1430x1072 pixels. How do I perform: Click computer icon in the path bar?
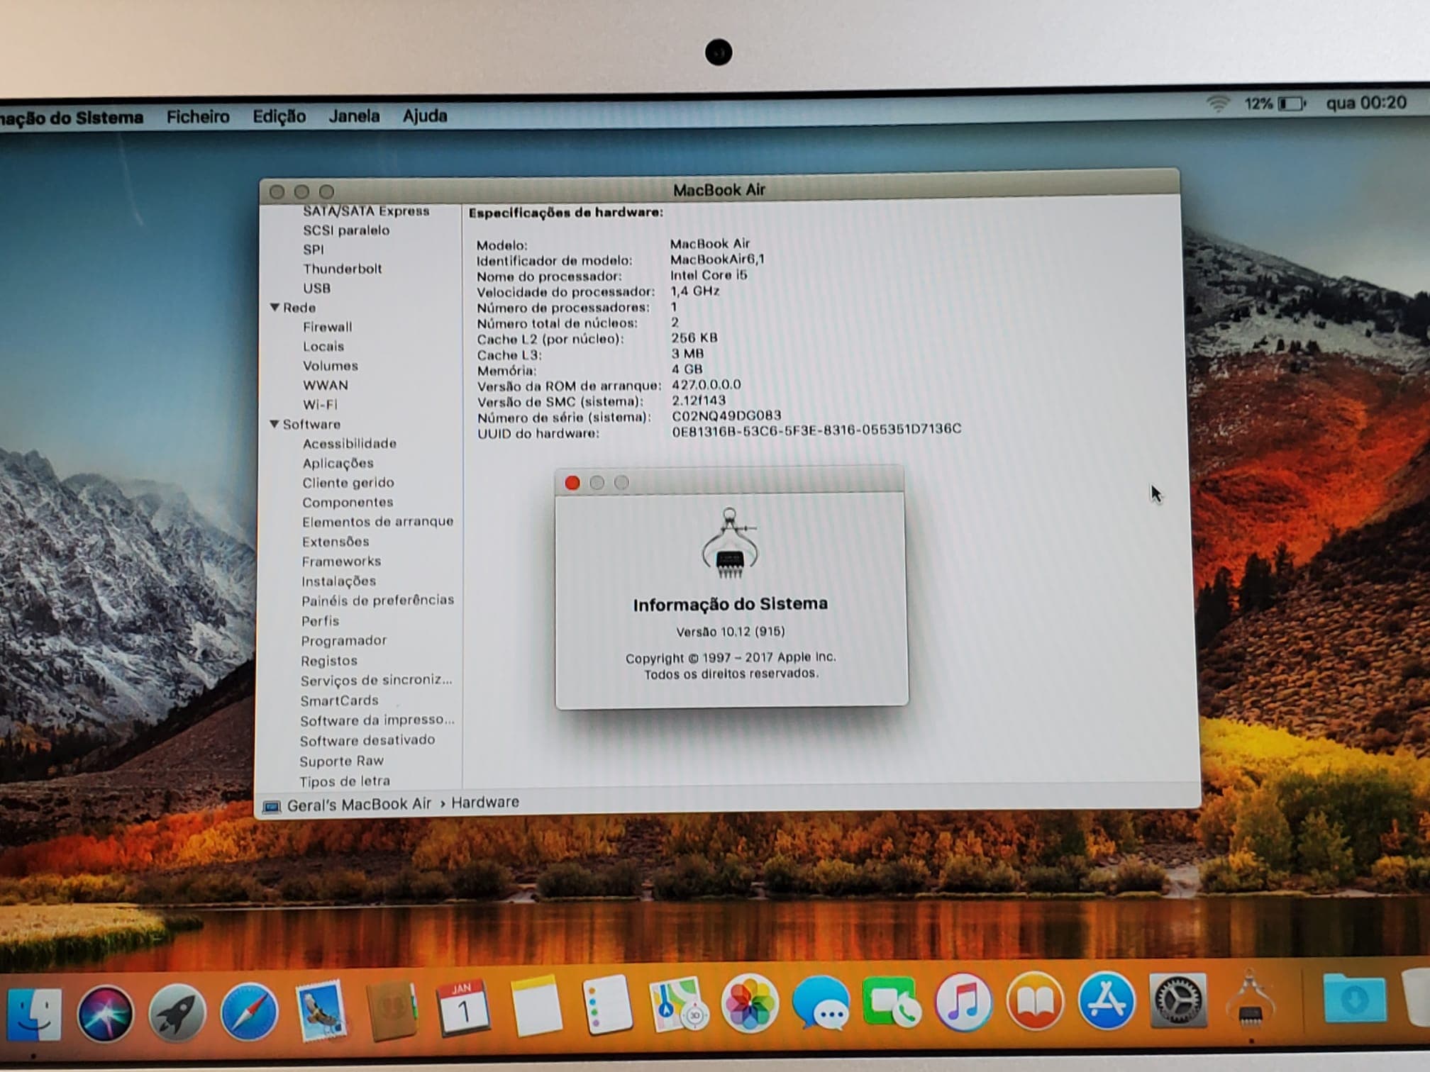tap(272, 807)
